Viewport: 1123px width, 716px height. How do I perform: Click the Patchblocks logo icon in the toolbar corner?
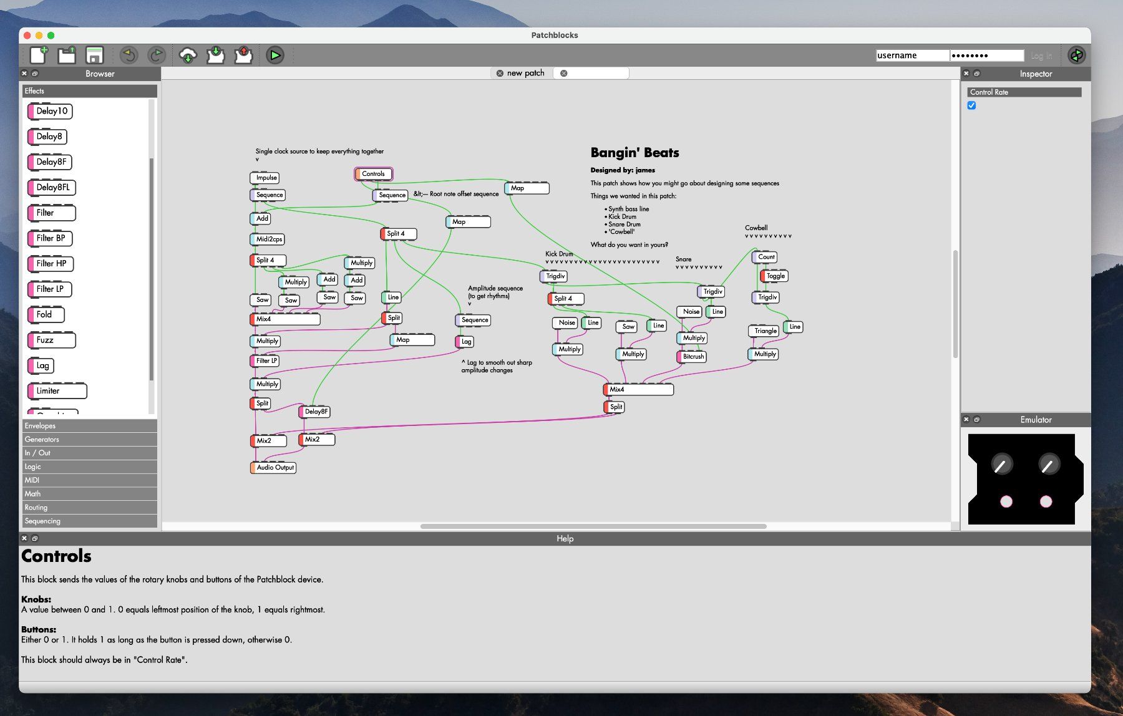pos(1077,56)
